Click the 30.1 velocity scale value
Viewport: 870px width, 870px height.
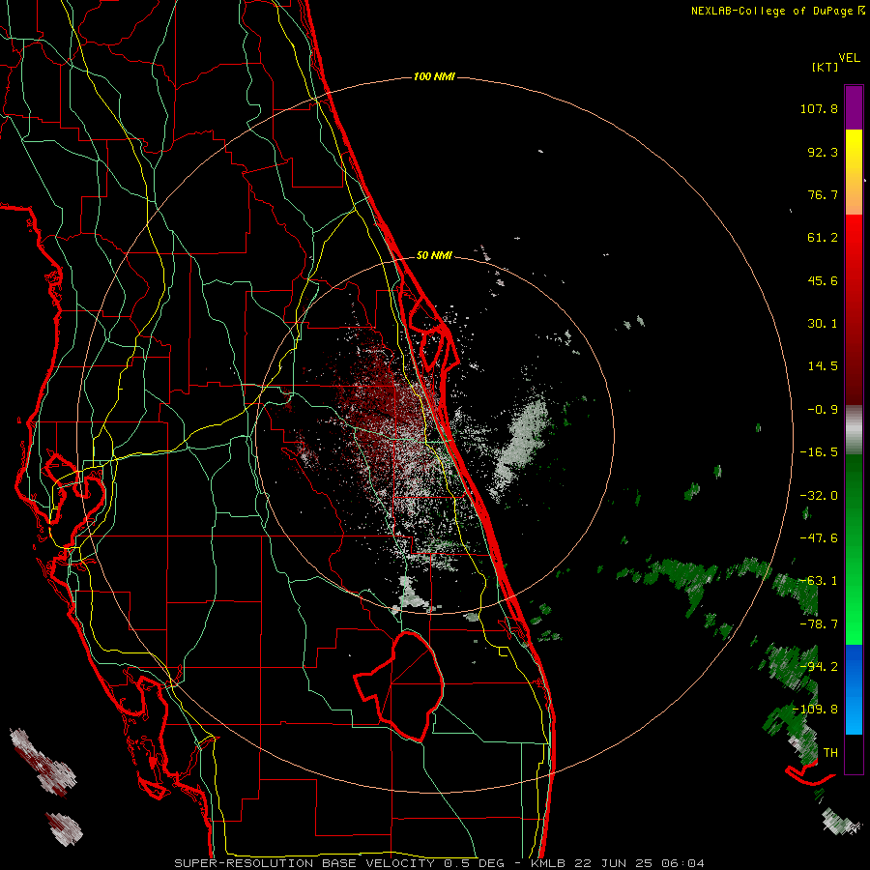(x=823, y=324)
